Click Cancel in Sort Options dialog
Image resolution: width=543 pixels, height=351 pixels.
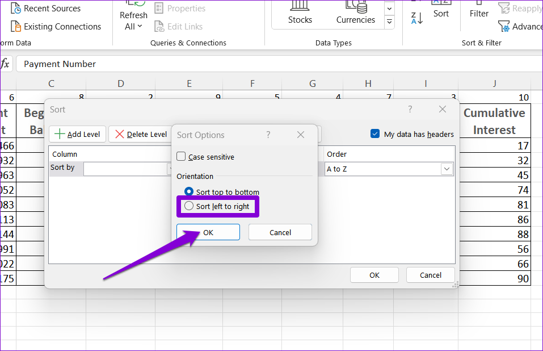click(x=280, y=232)
